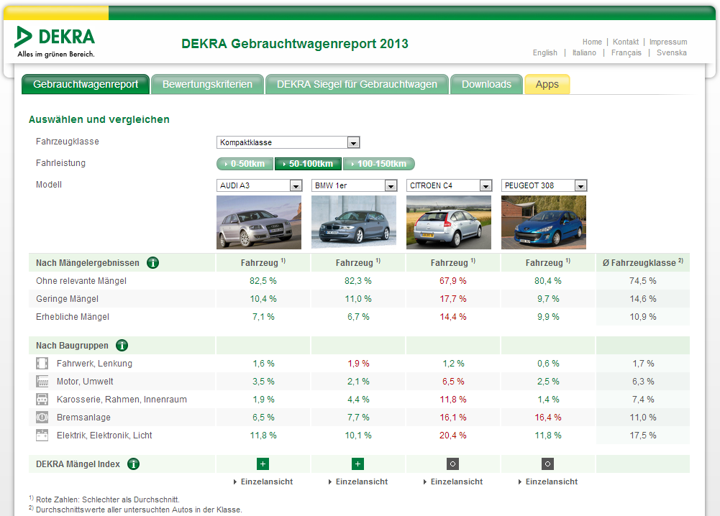Click the green plus index icon for BMW 1er

coord(357,464)
